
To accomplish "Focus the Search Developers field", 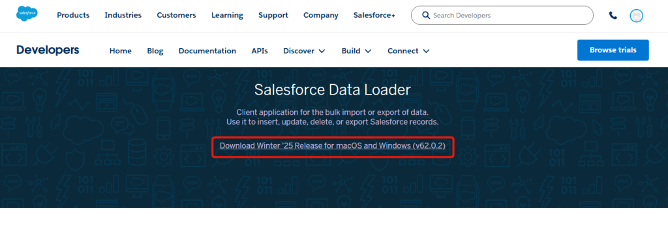I will click(502, 16).
